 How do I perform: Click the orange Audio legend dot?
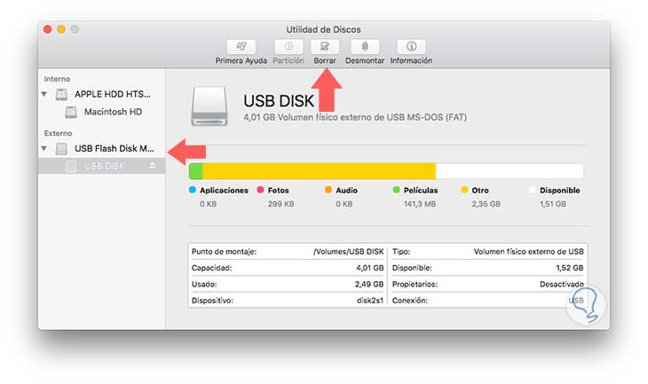click(328, 190)
